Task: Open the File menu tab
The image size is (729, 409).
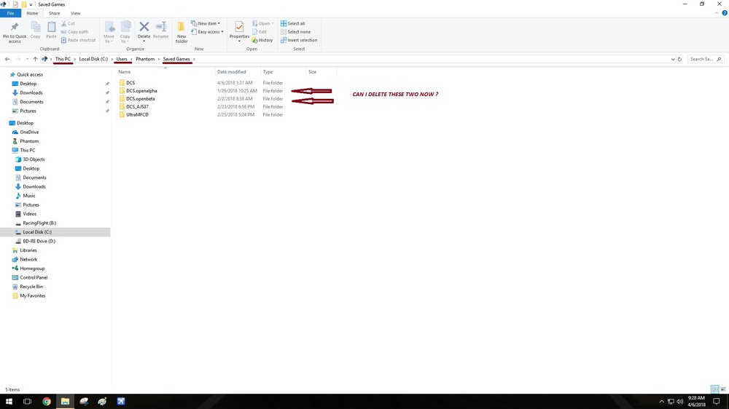Action: [x=10, y=13]
